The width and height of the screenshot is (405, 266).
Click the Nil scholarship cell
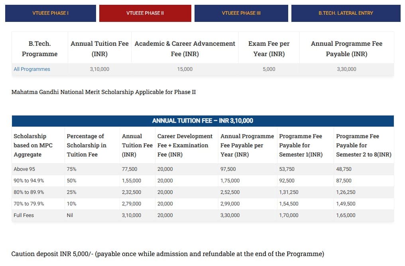pyautogui.click(x=70, y=215)
